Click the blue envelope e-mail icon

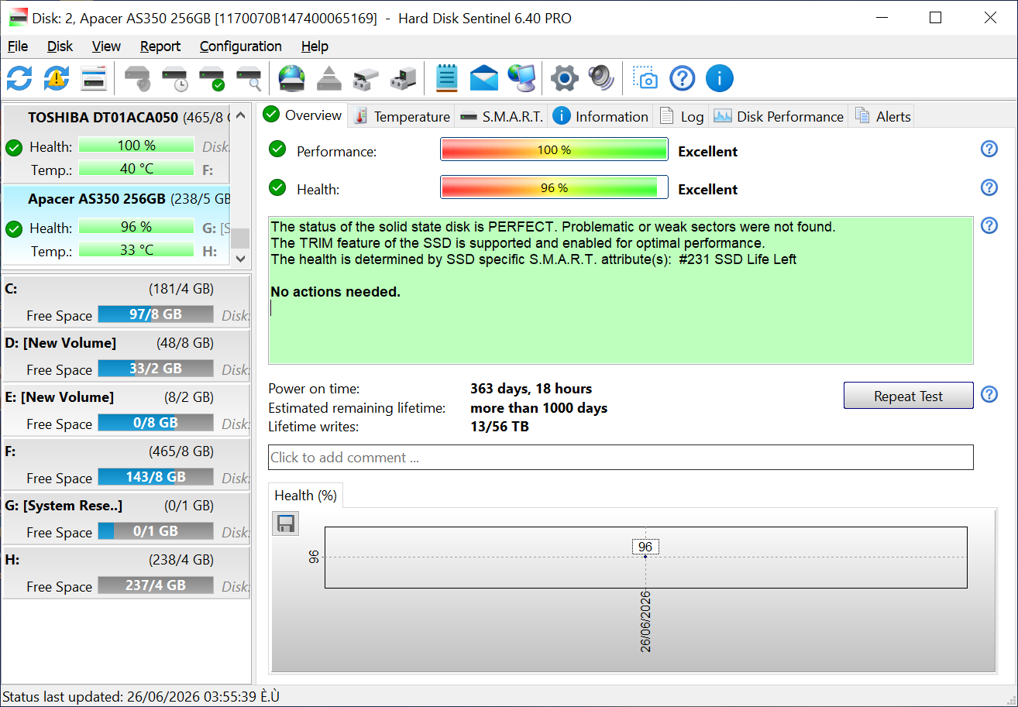[484, 78]
